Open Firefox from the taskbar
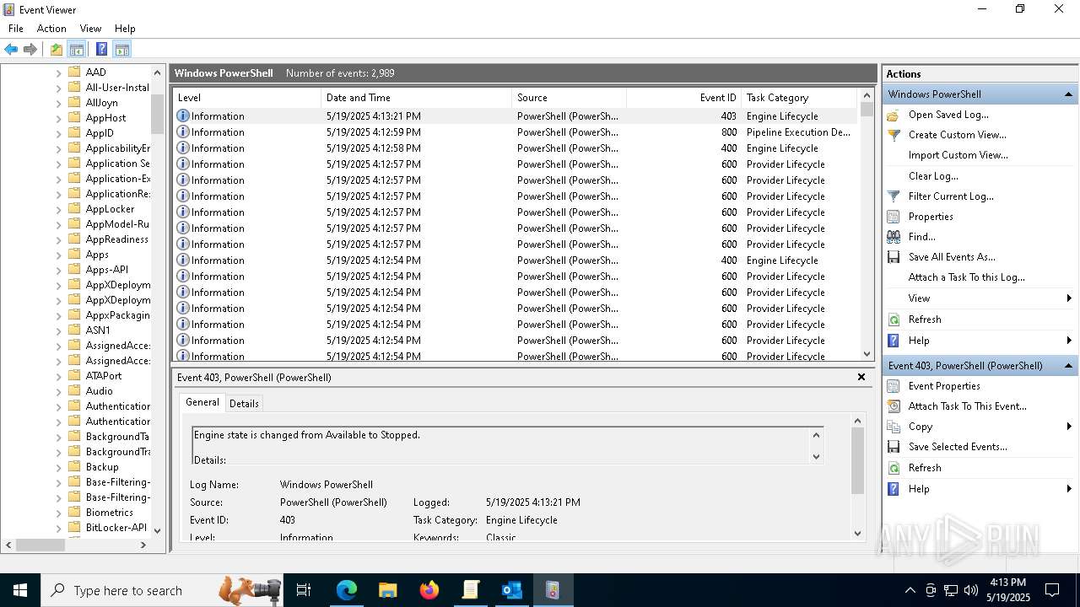 429,590
